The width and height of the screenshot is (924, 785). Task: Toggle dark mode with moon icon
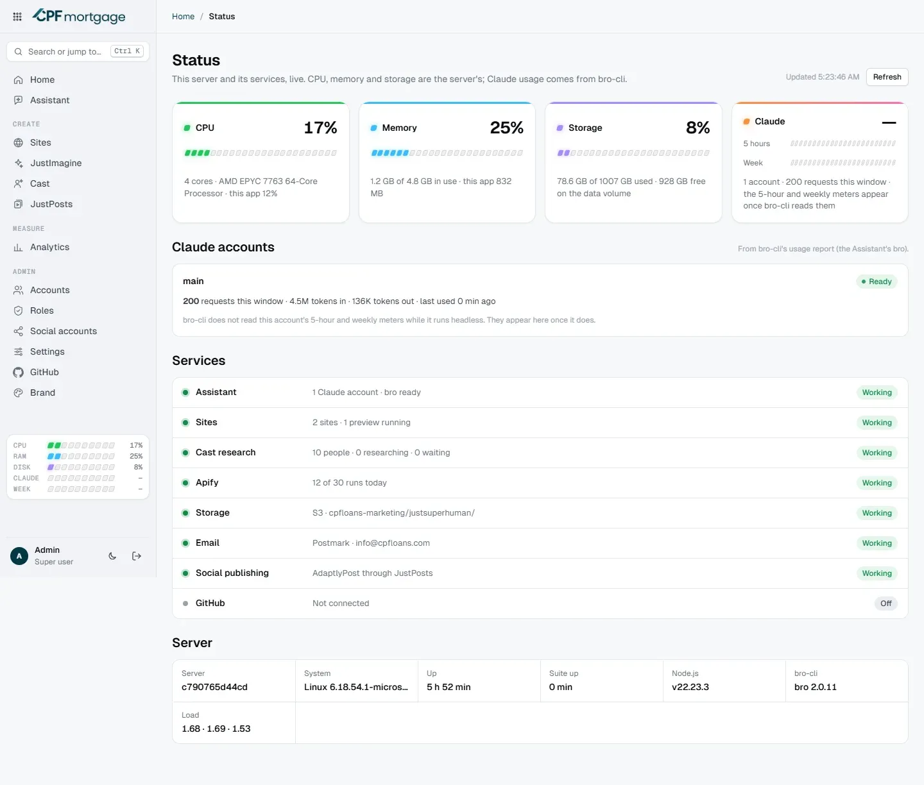(112, 556)
